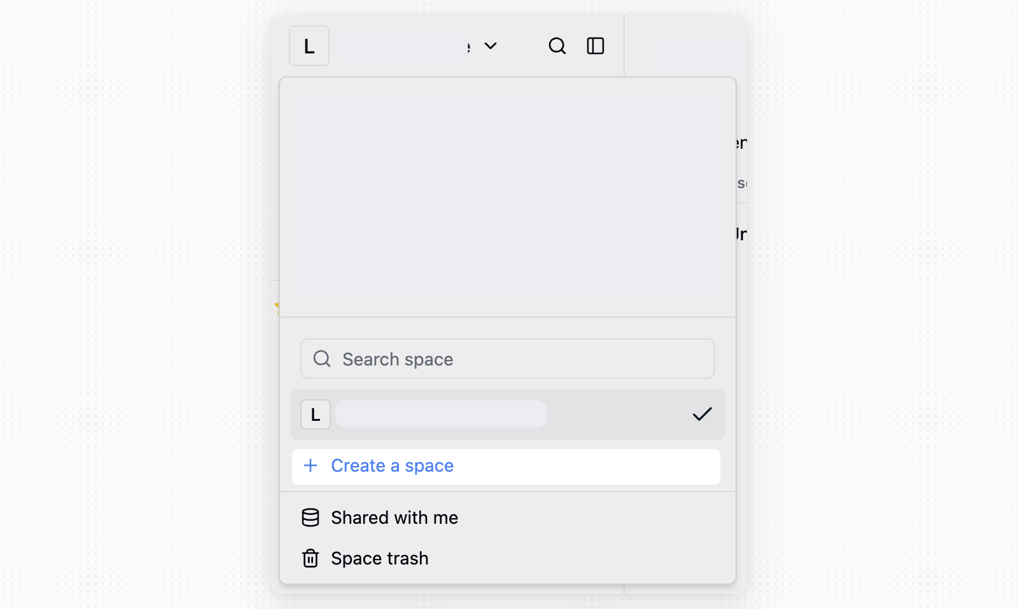Click the L workspace avatar in header
This screenshot has width=1018, height=609.
[x=309, y=46]
